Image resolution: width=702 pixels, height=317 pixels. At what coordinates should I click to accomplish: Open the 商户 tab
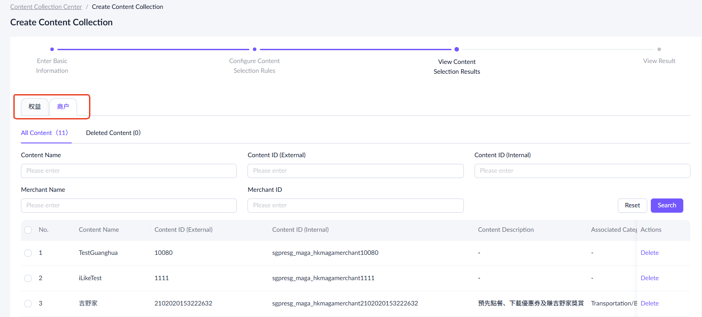coord(63,107)
